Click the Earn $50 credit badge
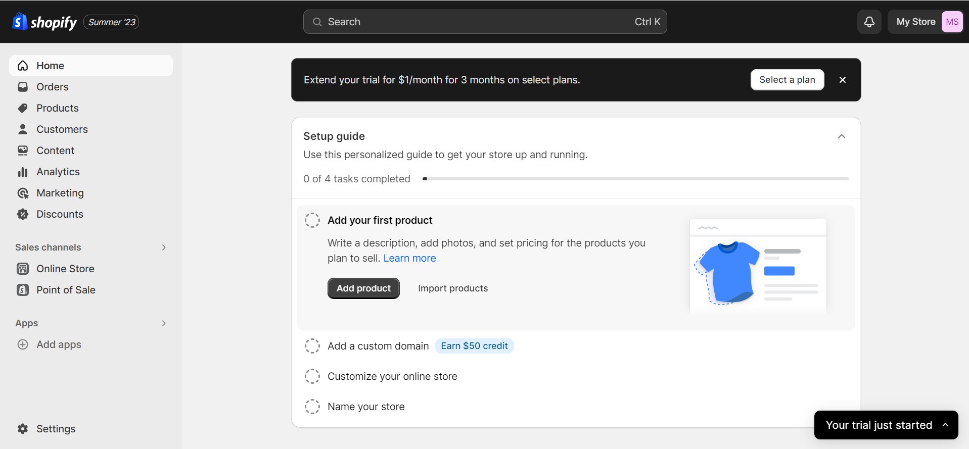This screenshot has width=969, height=449. tap(474, 346)
